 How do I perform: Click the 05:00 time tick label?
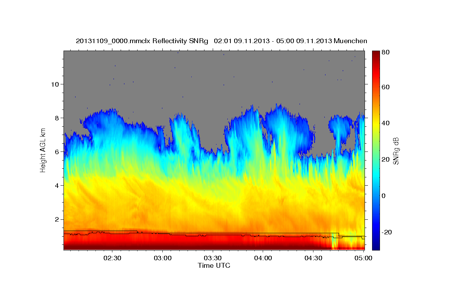[363, 258]
